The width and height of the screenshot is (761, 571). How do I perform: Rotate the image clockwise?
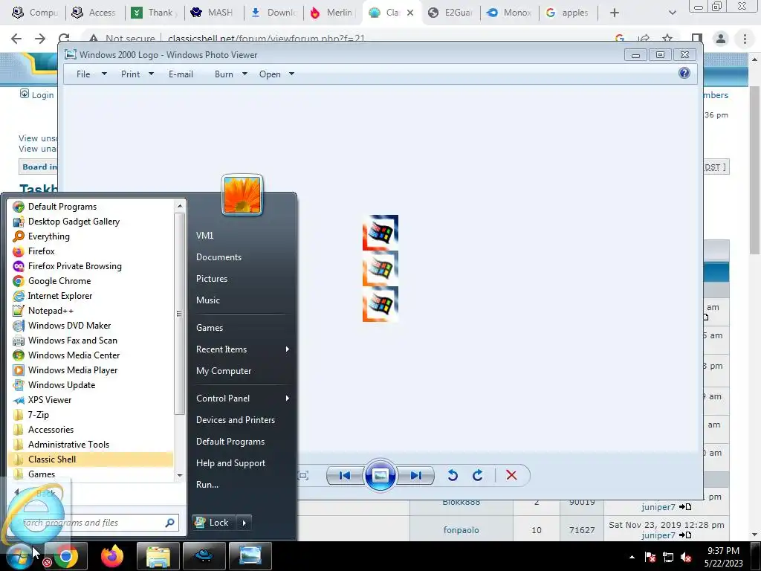pyautogui.click(x=478, y=475)
